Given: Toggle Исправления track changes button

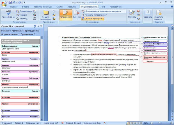Looking at the screenshot, I should click(x=66, y=15).
